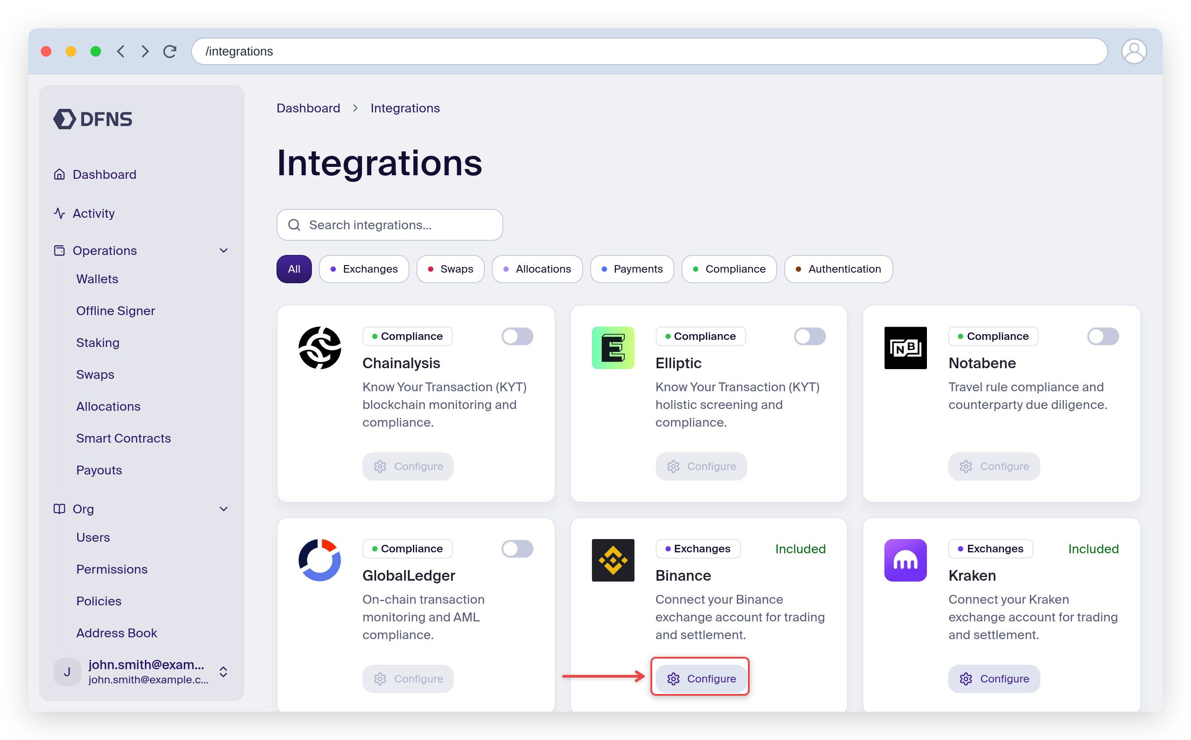The height and width of the screenshot is (740, 1191).
Task: Open Allocations in the sidebar
Action: (108, 406)
